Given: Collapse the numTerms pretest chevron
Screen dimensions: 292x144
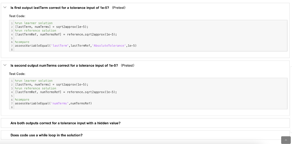Looking at the screenshot, I should pos(5,65).
